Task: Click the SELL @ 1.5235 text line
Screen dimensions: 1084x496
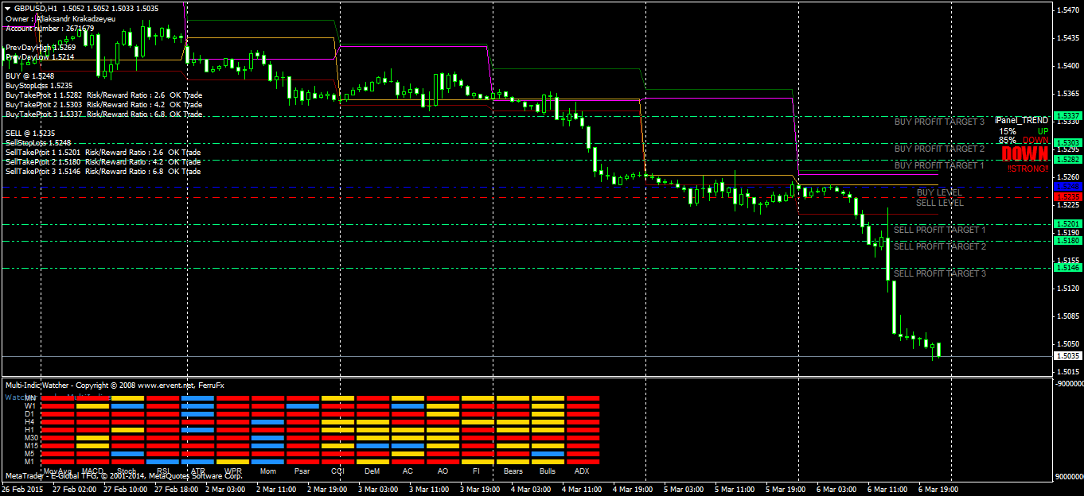Action: pos(30,133)
